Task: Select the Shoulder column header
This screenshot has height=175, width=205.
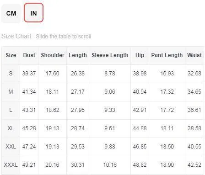Action: pos(53,55)
